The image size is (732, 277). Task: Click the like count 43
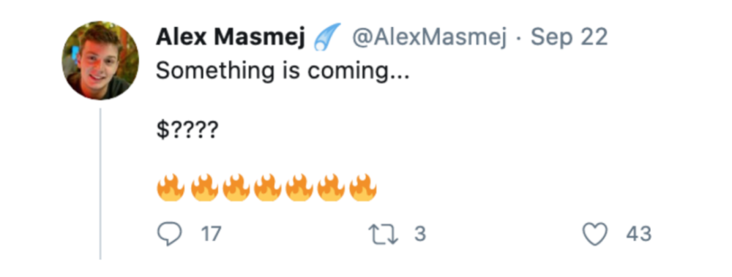pyautogui.click(x=638, y=234)
